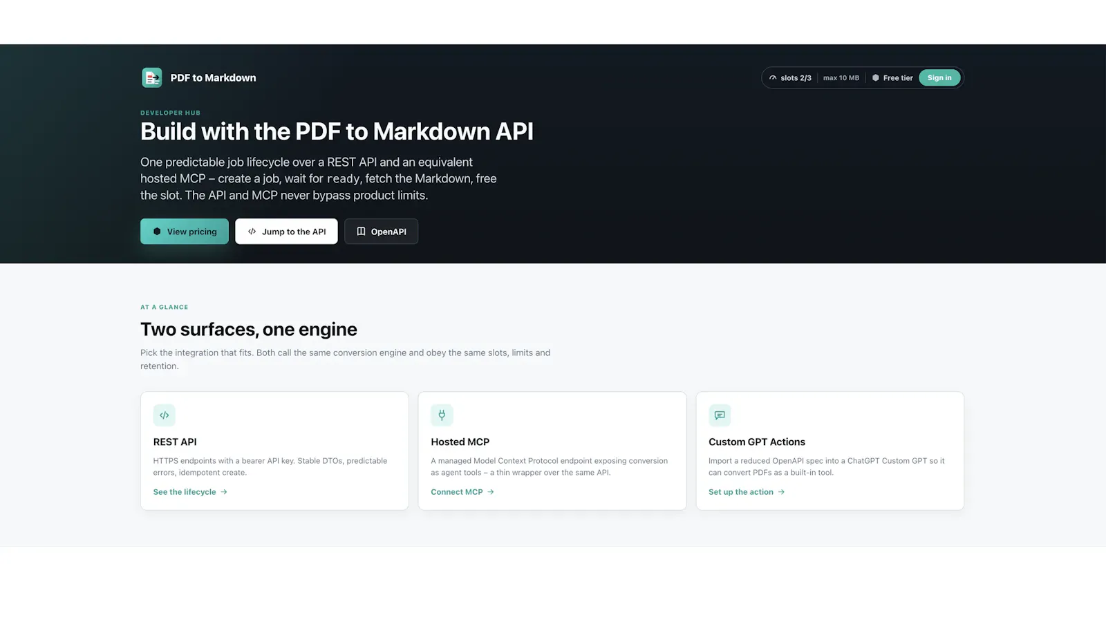
Task: Open the View pricing button
Action: click(185, 232)
